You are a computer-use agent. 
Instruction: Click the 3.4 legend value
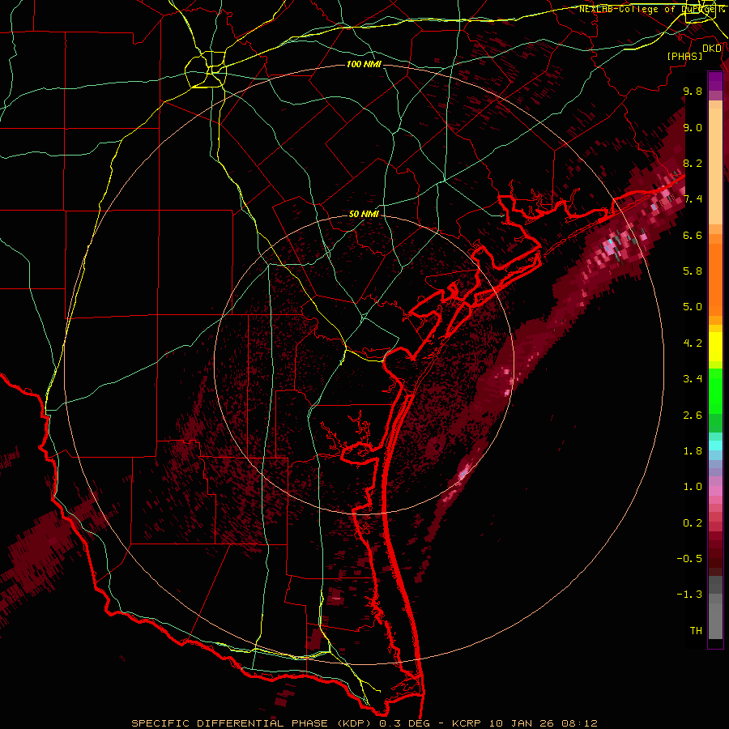point(693,379)
